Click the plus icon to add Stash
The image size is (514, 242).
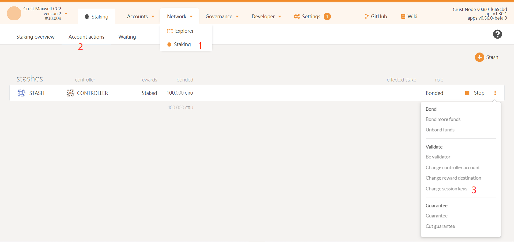click(479, 57)
